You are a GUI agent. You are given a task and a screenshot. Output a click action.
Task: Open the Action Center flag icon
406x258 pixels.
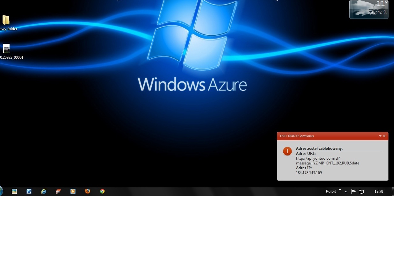click(354, 192)
